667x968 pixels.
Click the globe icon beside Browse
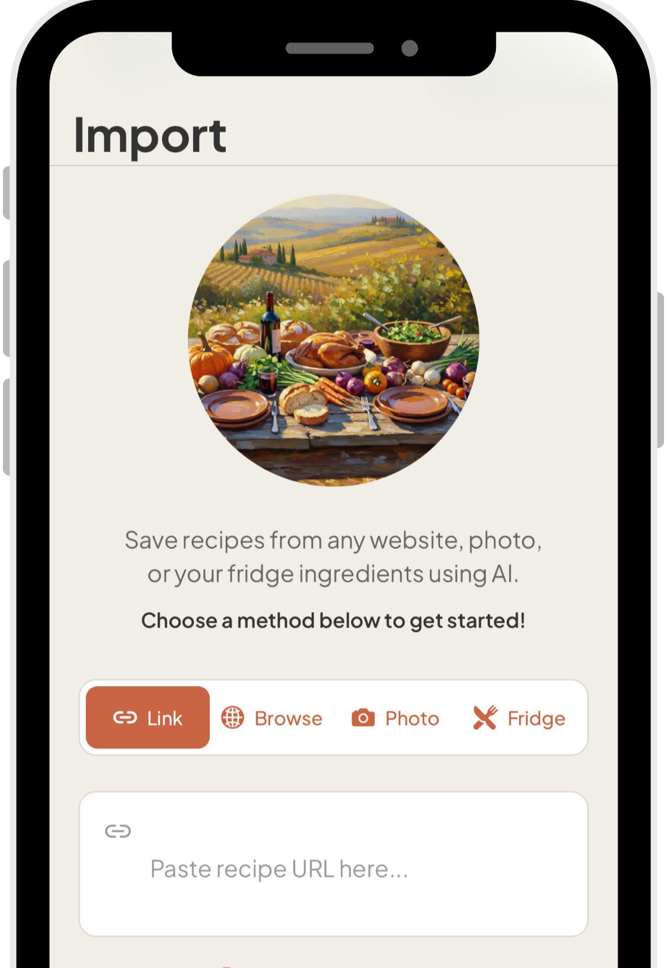coord(232,718)
